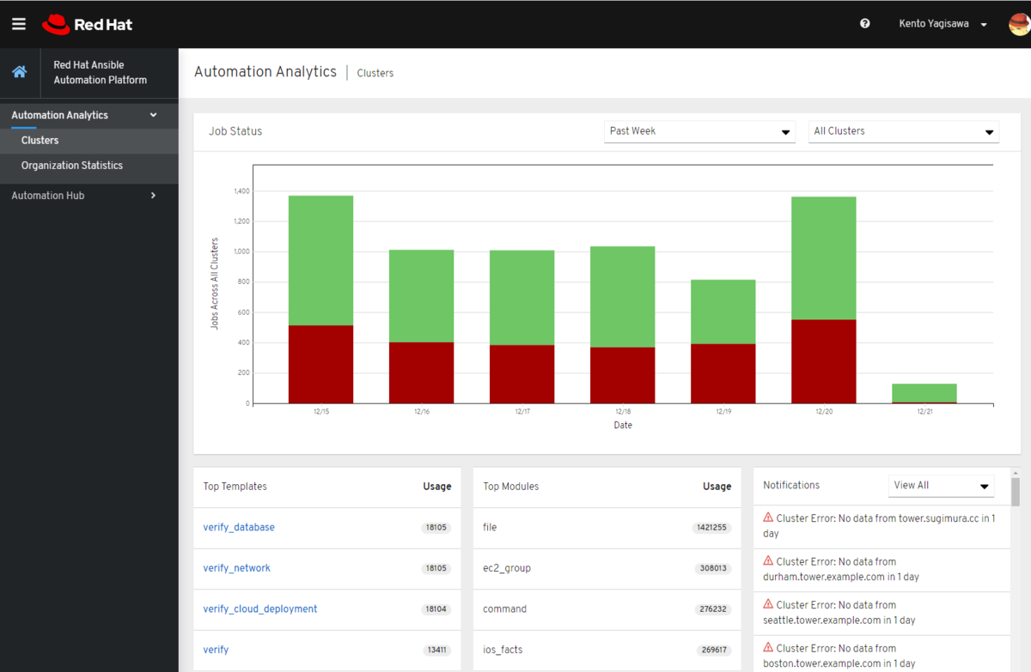The height and width of the screenshot is (672, 1031).
Task: Click the red failed bar for 12/18
Action: tap(622, 375)
